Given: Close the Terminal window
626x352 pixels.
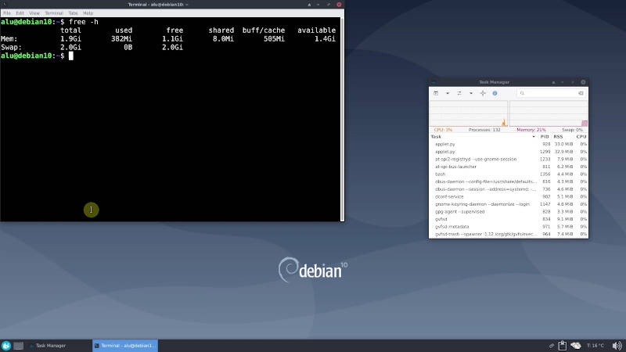Looking at the screenshot, I should (x=339, y=5).
